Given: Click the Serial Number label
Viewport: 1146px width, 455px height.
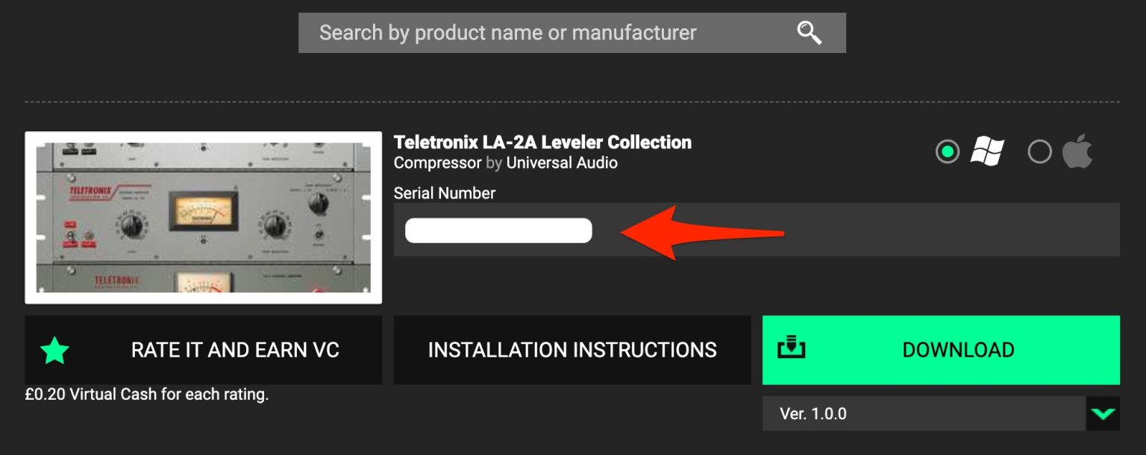Looking at the screenshot, I should (445, 193).
